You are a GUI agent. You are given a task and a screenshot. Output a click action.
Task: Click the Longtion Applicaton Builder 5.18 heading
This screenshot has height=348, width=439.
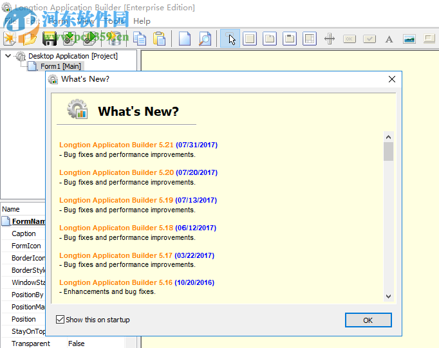117,228
